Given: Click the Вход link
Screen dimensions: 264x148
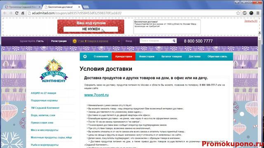Looking at the screenshot, I should coord(129,41).
